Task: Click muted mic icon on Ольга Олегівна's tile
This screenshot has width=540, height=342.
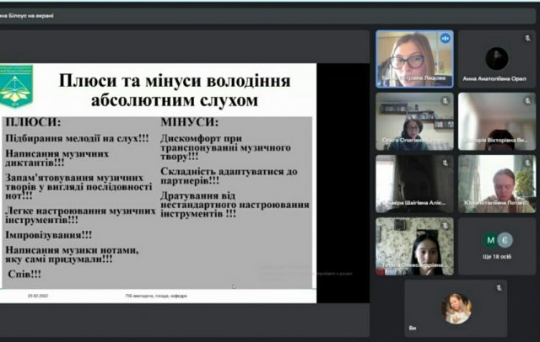Action: pos(445,101)
